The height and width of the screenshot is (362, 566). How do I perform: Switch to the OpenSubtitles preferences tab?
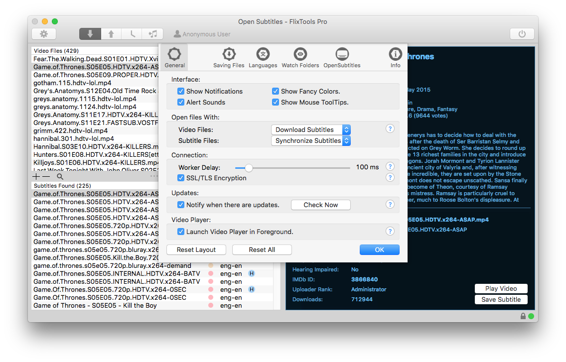342,58
